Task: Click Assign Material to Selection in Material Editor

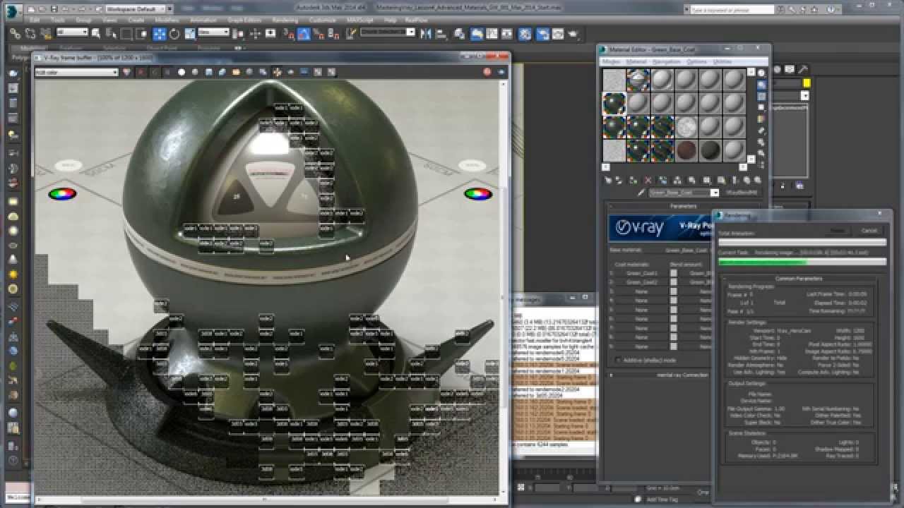Action: point(631,181)
